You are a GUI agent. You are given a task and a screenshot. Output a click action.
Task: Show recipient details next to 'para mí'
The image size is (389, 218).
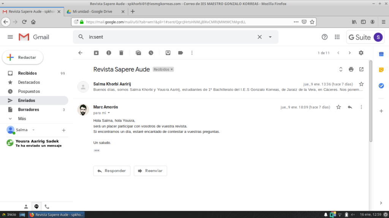[109, 113]
